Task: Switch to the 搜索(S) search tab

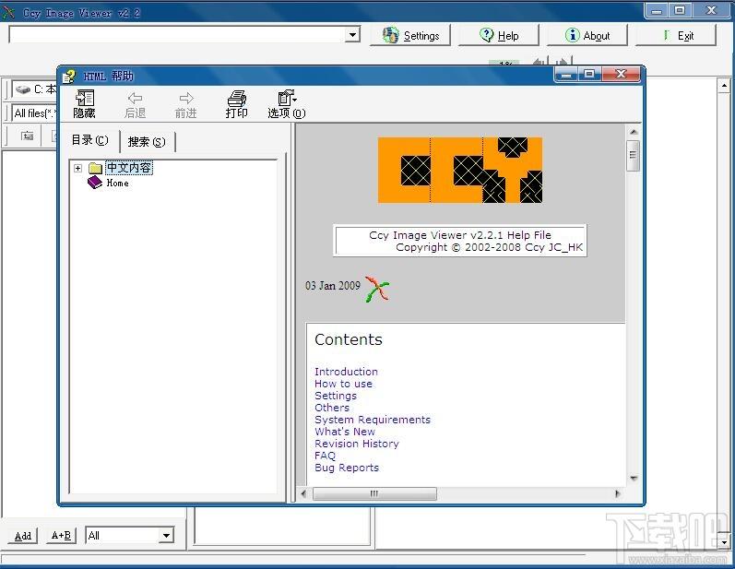Action: (x=147, y=141)
